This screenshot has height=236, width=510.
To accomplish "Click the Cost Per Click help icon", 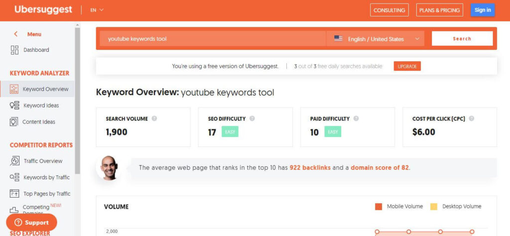I will click(472, 118).
